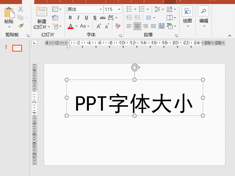Click the text PPT字体大小 on slide
235x176 pixels.
[x=134, y=103]
